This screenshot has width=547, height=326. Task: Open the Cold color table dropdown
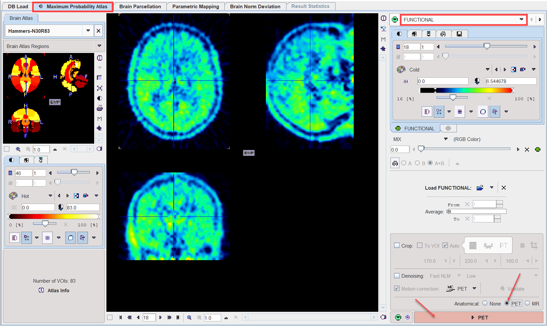(x=487, y=70)
